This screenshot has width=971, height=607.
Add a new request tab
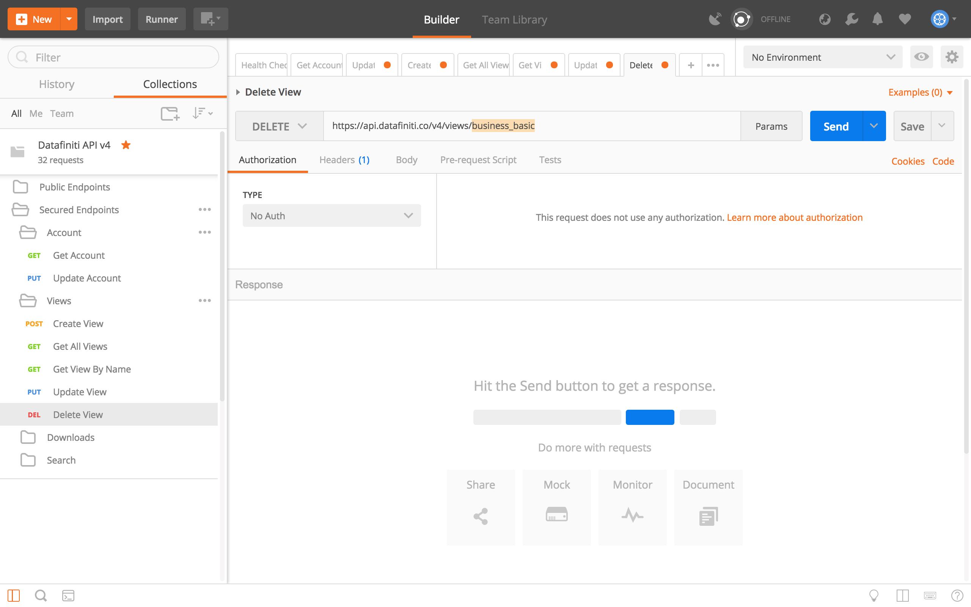(691, 65)
